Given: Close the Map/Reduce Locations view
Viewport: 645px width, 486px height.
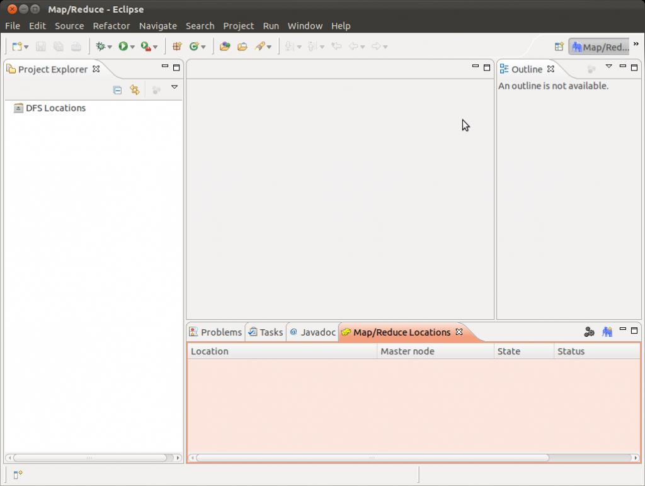Looking at the screenshot, I should click(459, 331).
